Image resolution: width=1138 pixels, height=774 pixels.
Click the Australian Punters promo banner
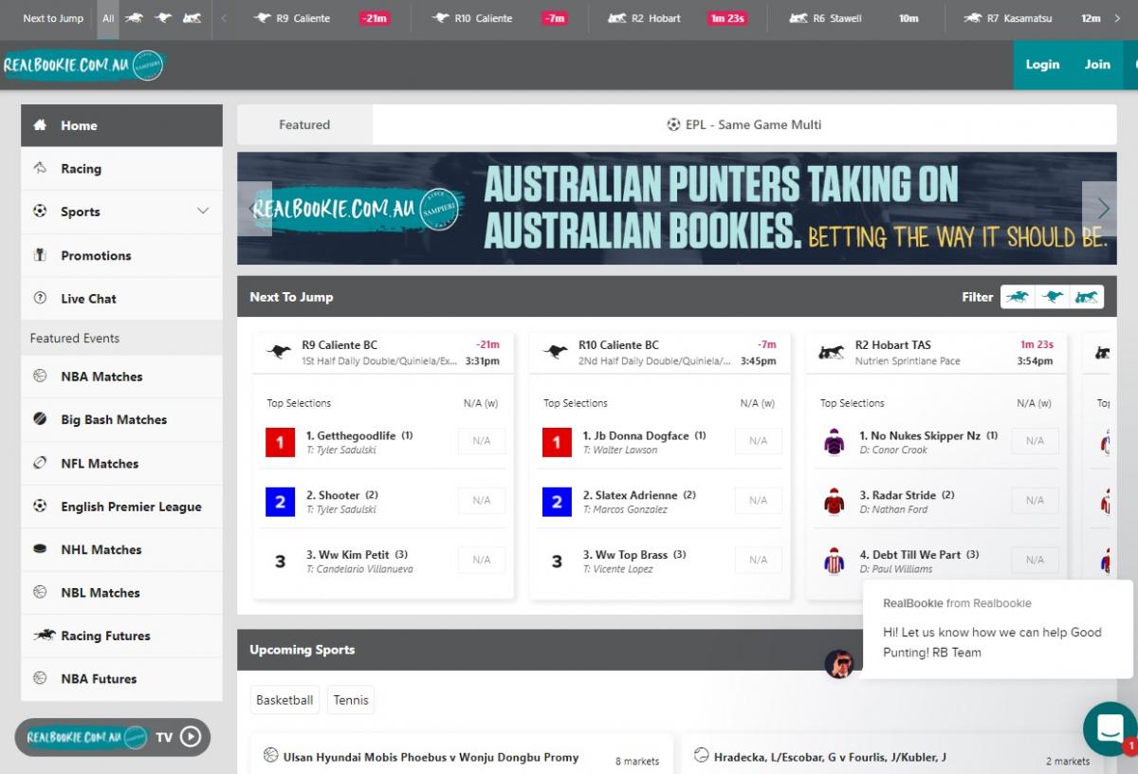(677, 209)
